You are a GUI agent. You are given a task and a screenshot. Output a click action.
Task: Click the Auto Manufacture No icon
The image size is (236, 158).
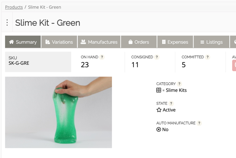(x=159, y=129)
